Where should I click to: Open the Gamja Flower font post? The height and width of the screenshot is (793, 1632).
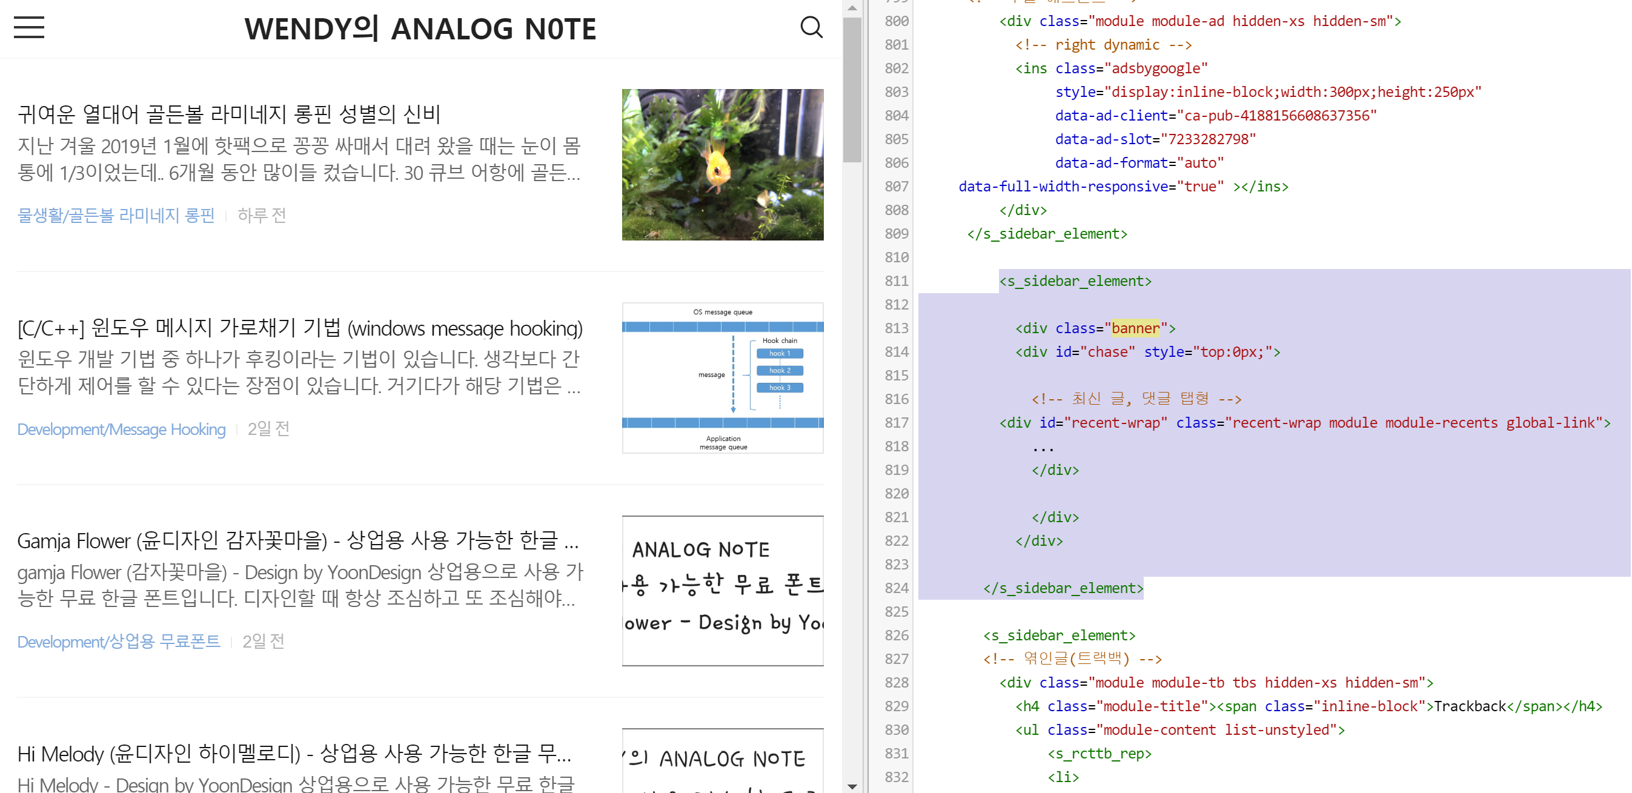[x=297, y=541]
